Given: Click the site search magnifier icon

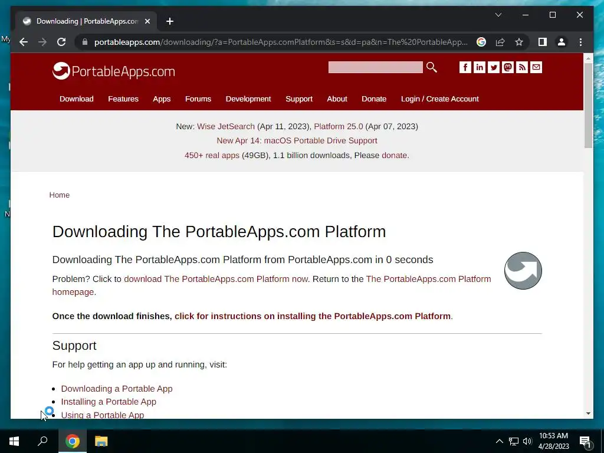Looking at the screenshot, I should pyautogui.click(x=431, y=67).
